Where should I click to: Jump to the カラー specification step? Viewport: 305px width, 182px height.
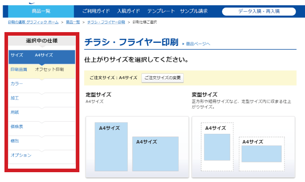click(x=16, y=84)
